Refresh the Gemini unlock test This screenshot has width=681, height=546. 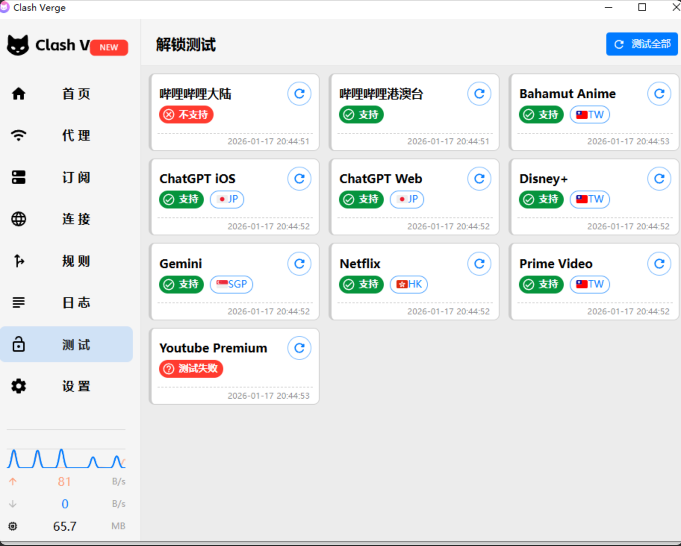tap(299, 263)
